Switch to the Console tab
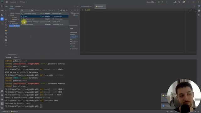Viewport: 201px width, 113px height. point(18,6)
